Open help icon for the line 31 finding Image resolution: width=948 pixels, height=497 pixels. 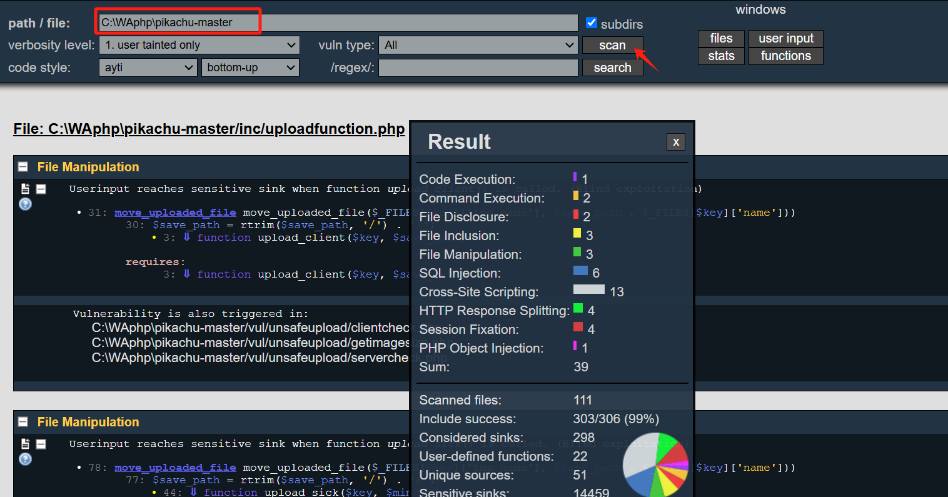click(26, 204)
